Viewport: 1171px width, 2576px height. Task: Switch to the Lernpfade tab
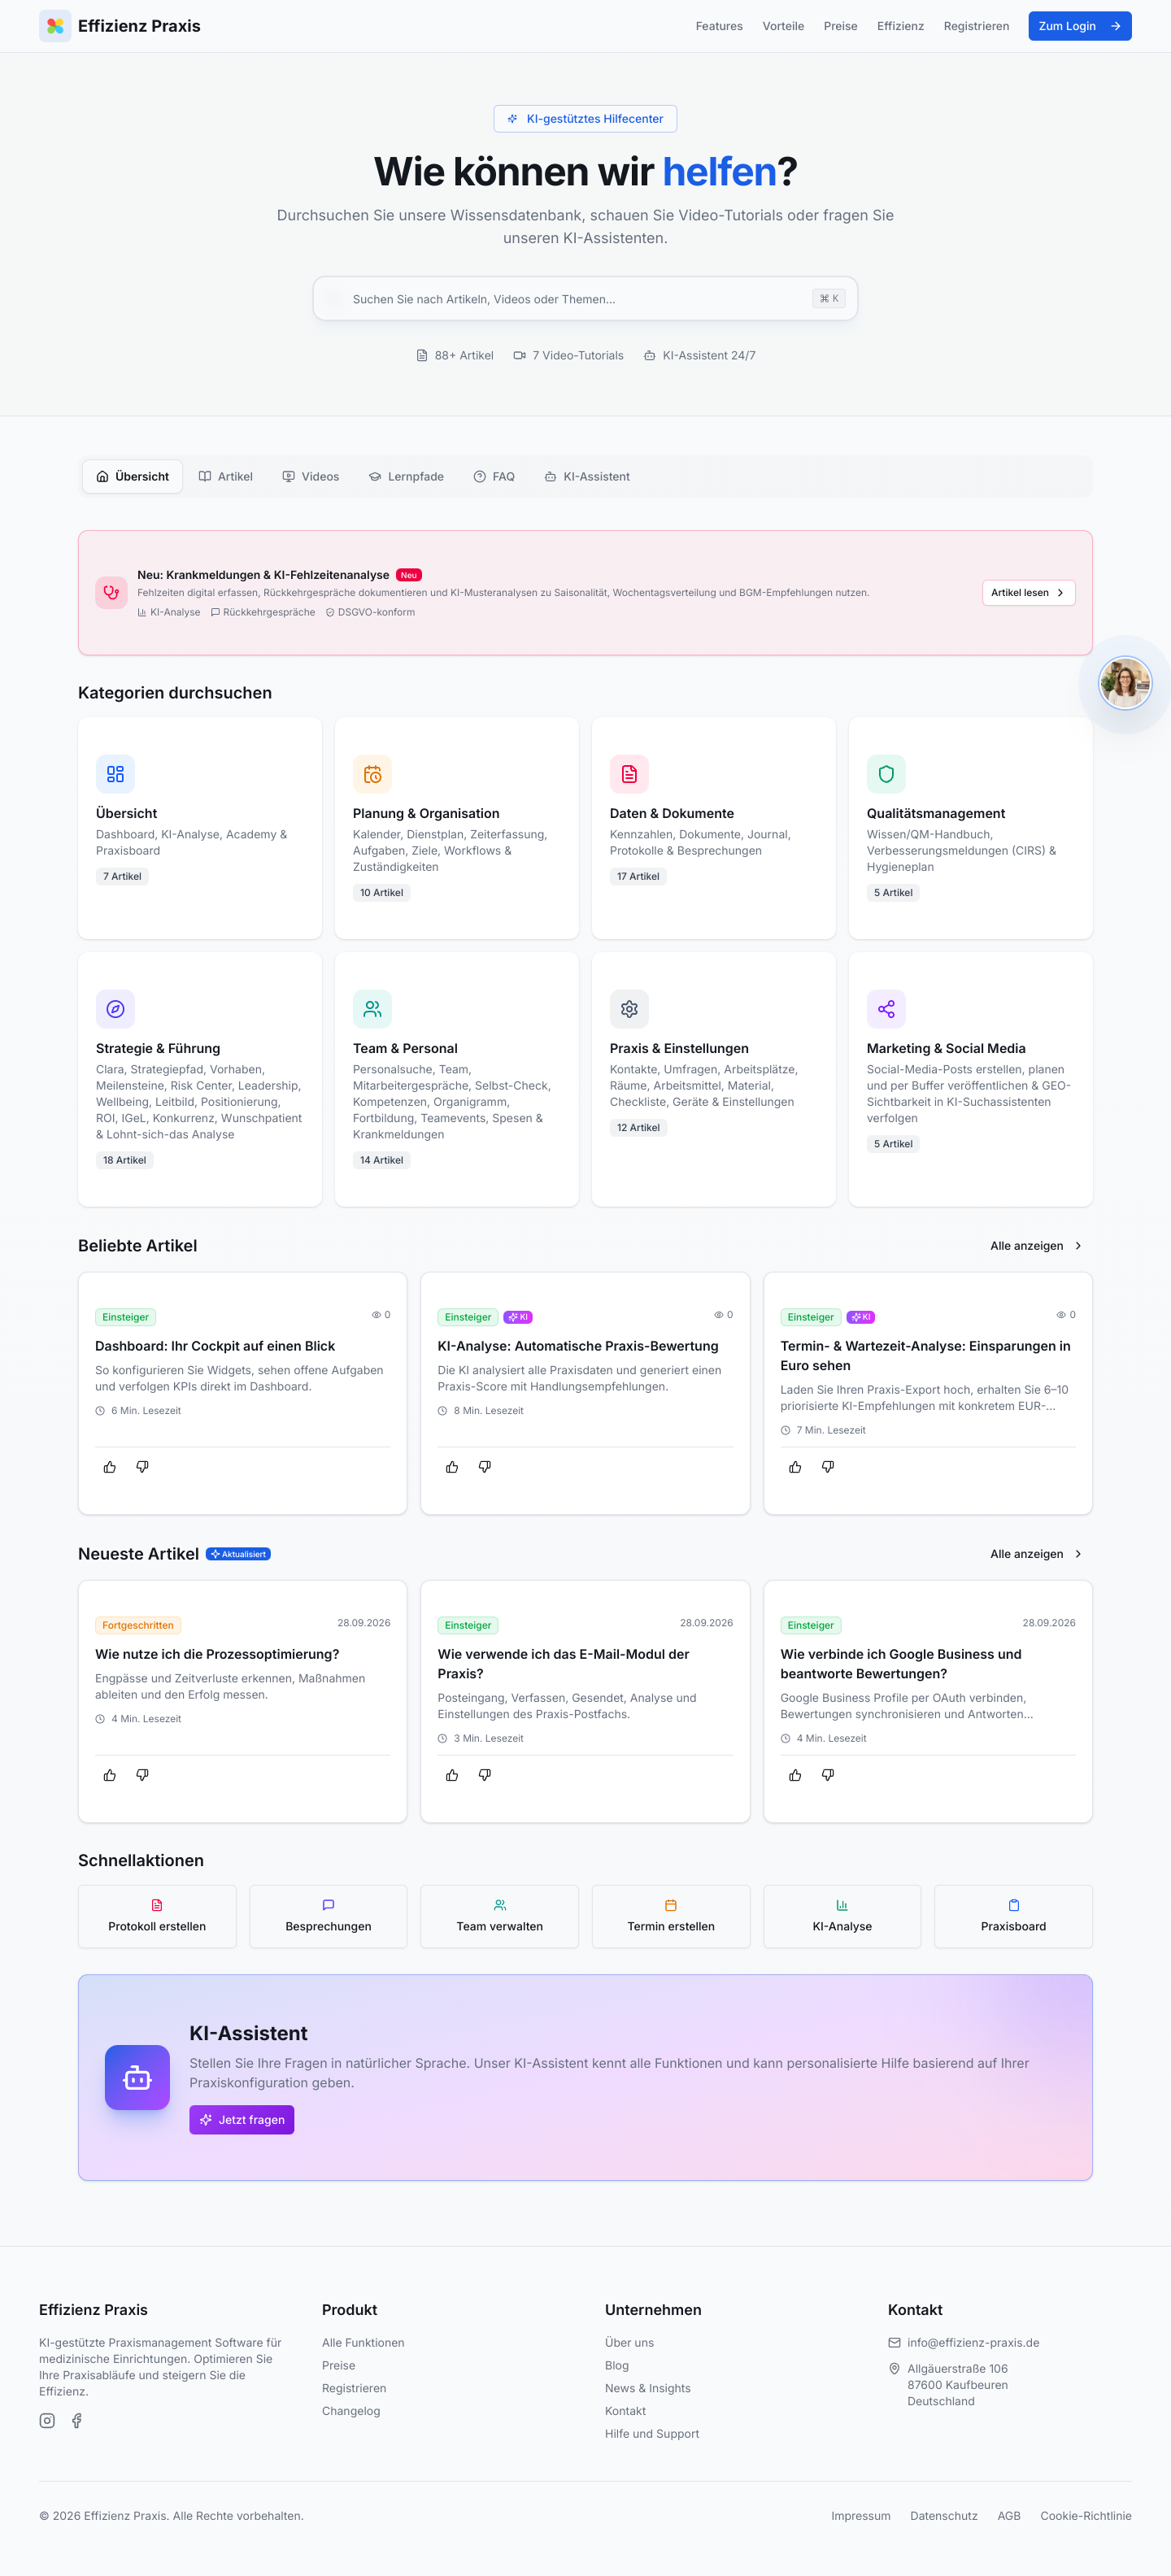coord(406,477)
